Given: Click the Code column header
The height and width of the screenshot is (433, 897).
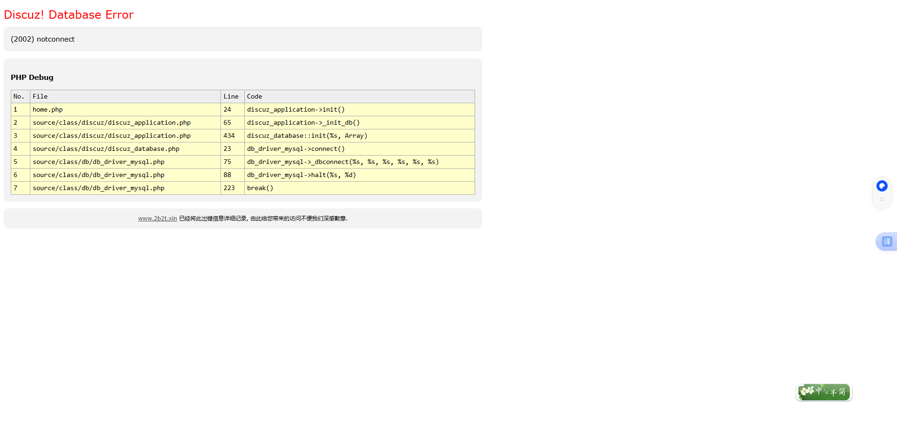Looking at the screenshot, I should tap(254, 97).
